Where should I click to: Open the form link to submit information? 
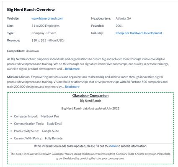point(114,146)
